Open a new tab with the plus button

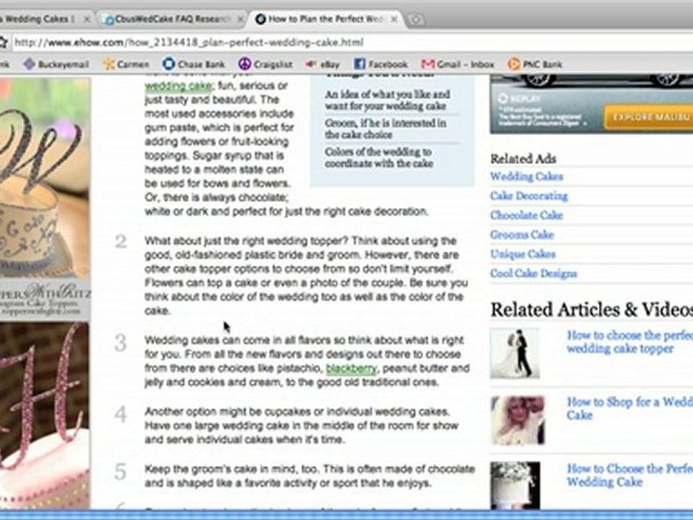click(x=416, y=19)
